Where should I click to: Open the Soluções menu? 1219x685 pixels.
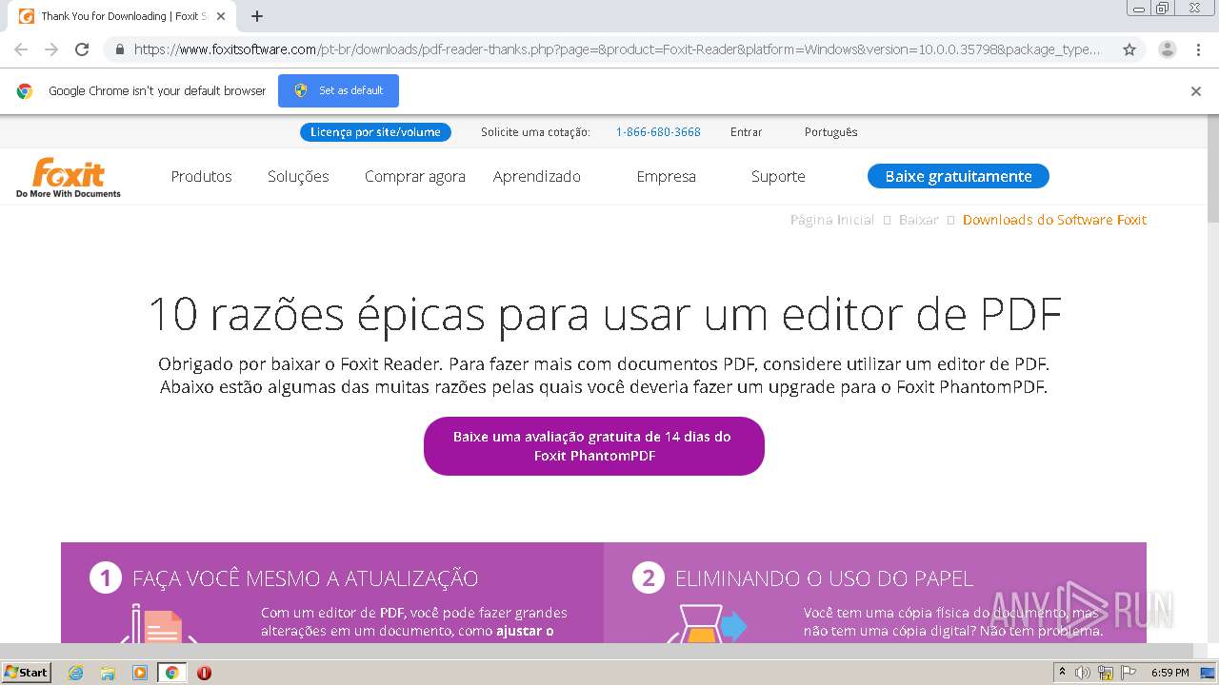coord(298,176)
